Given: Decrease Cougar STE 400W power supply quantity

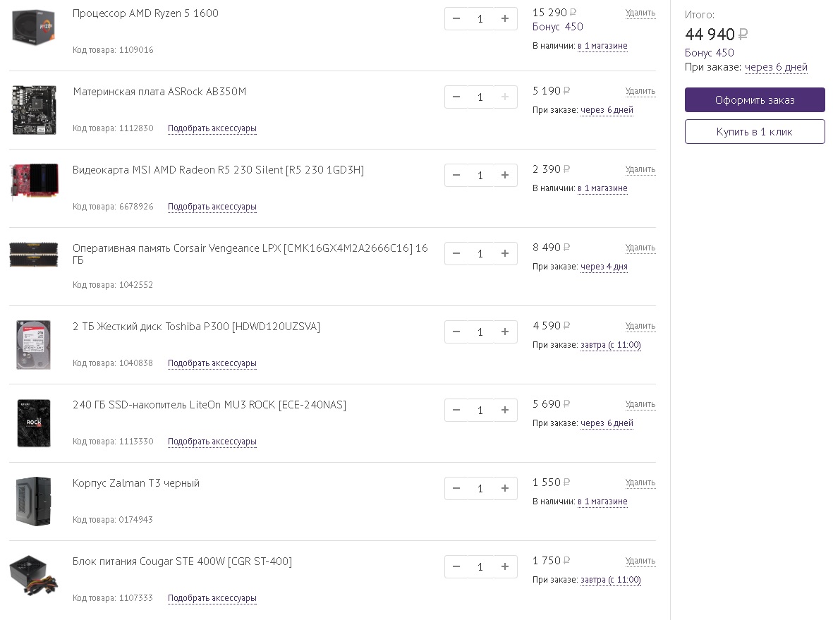Looking at the screenshot, I should pos(456,567).
